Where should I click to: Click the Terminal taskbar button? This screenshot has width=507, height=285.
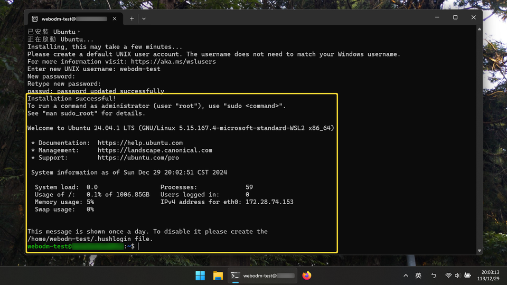pyautogui.click(x=262, y=275)
